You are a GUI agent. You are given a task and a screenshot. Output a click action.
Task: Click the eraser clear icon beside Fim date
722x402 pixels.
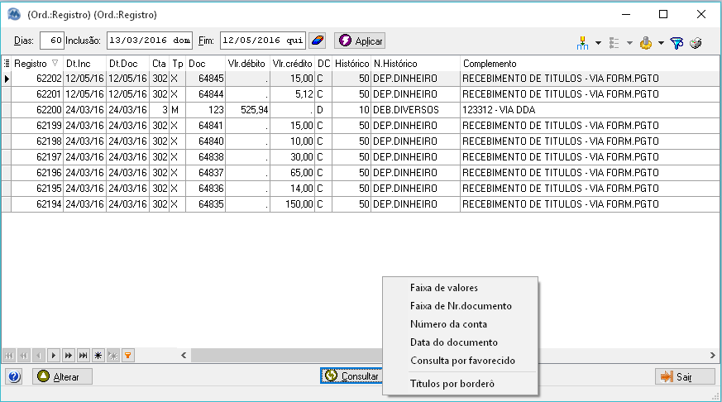pyautogui.click(x=318, y=41)
